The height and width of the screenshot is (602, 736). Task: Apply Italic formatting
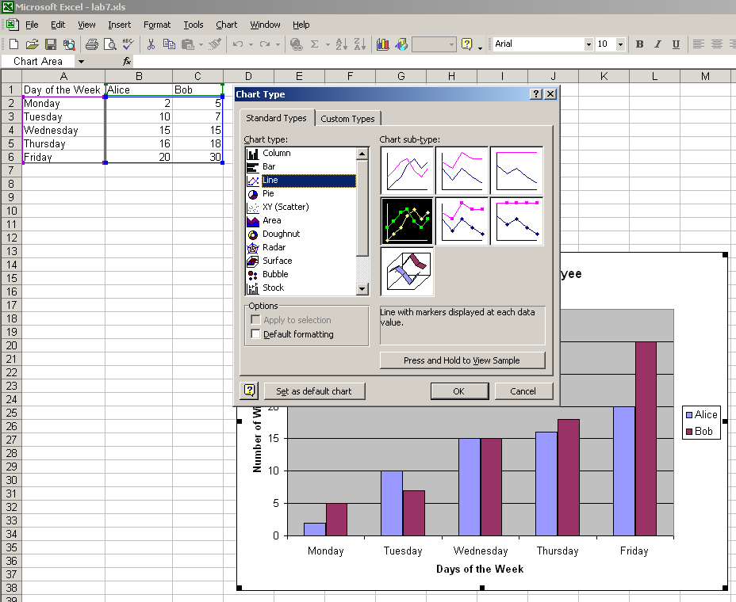click(657, 44)
